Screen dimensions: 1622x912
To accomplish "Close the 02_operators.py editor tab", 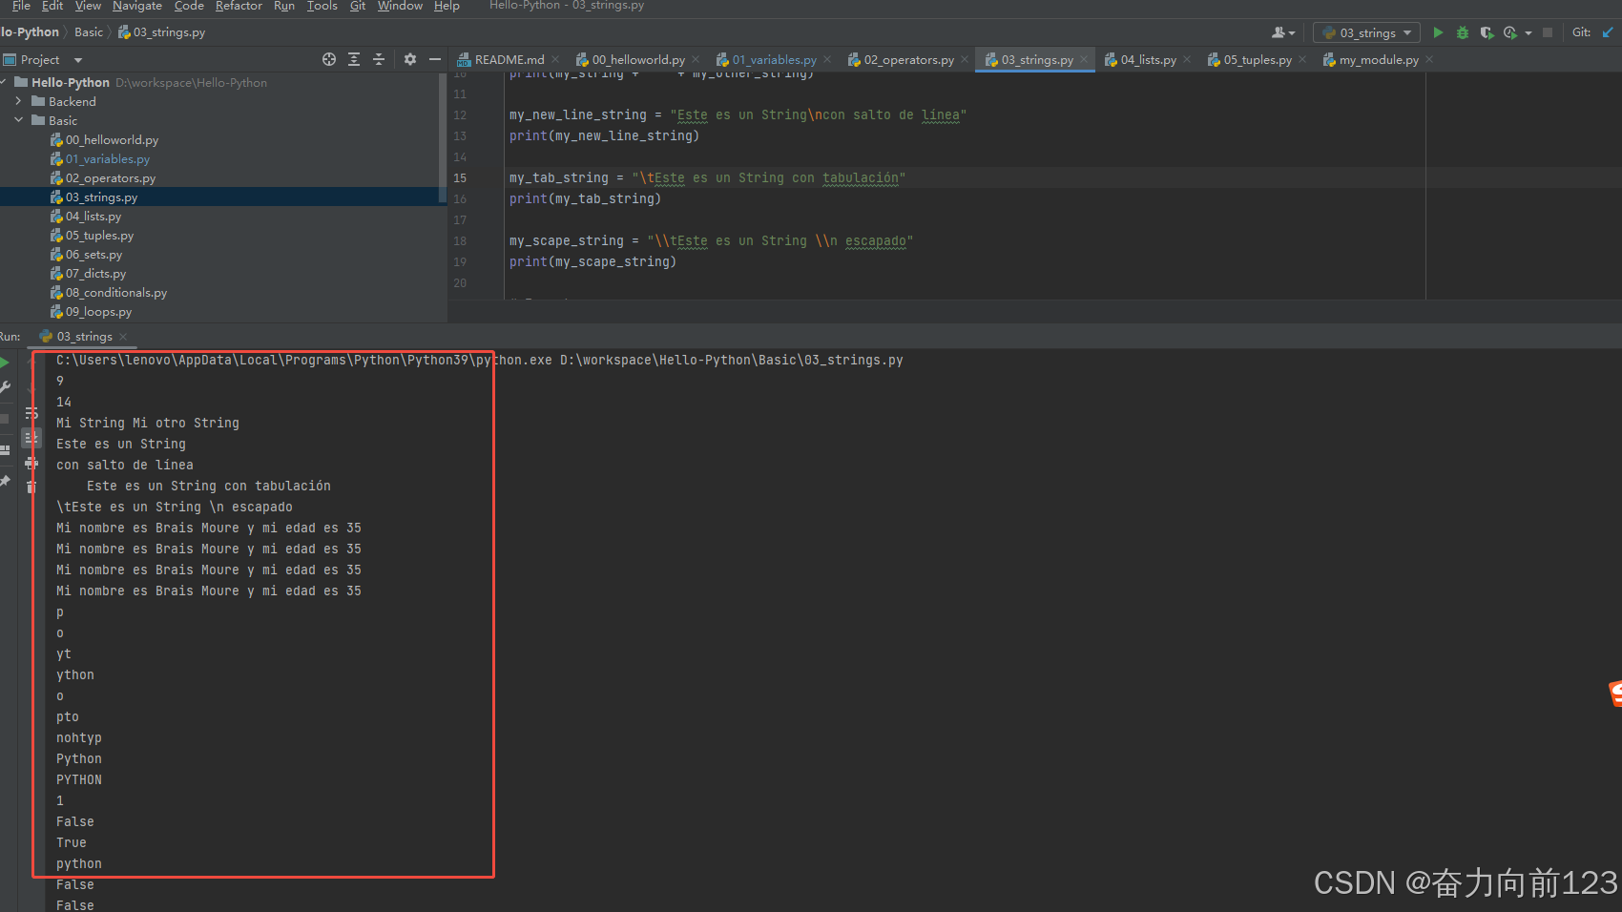I will pyautogui.click(x=965, y=60).
